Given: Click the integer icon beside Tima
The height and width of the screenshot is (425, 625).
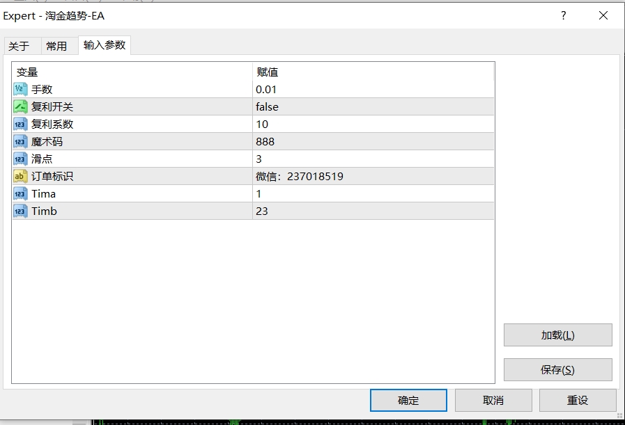Looking at the screenshot, I should tap(20, 193).
